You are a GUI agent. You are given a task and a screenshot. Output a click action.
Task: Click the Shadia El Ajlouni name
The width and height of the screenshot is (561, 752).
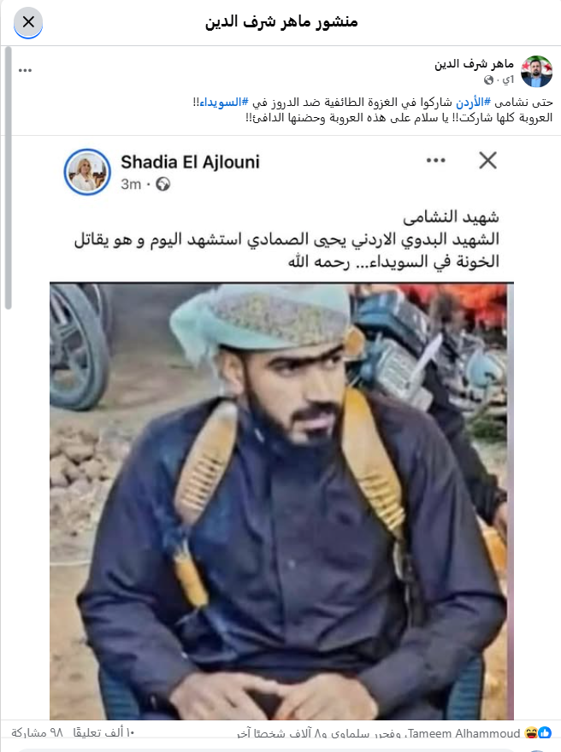coord(190,162)
